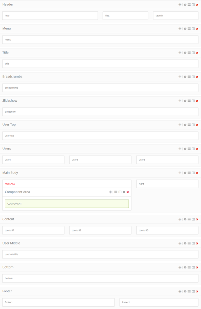Click the rows icon on Header section

click(189, 5)
